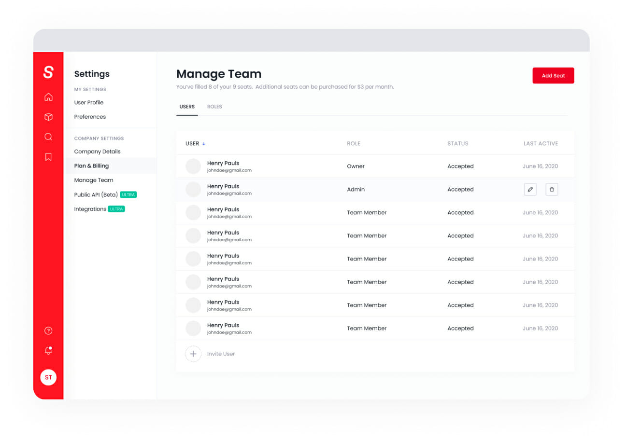626x440 pixels.
Task: Click the search magnifier icon
Action: (x=48, y=137)
